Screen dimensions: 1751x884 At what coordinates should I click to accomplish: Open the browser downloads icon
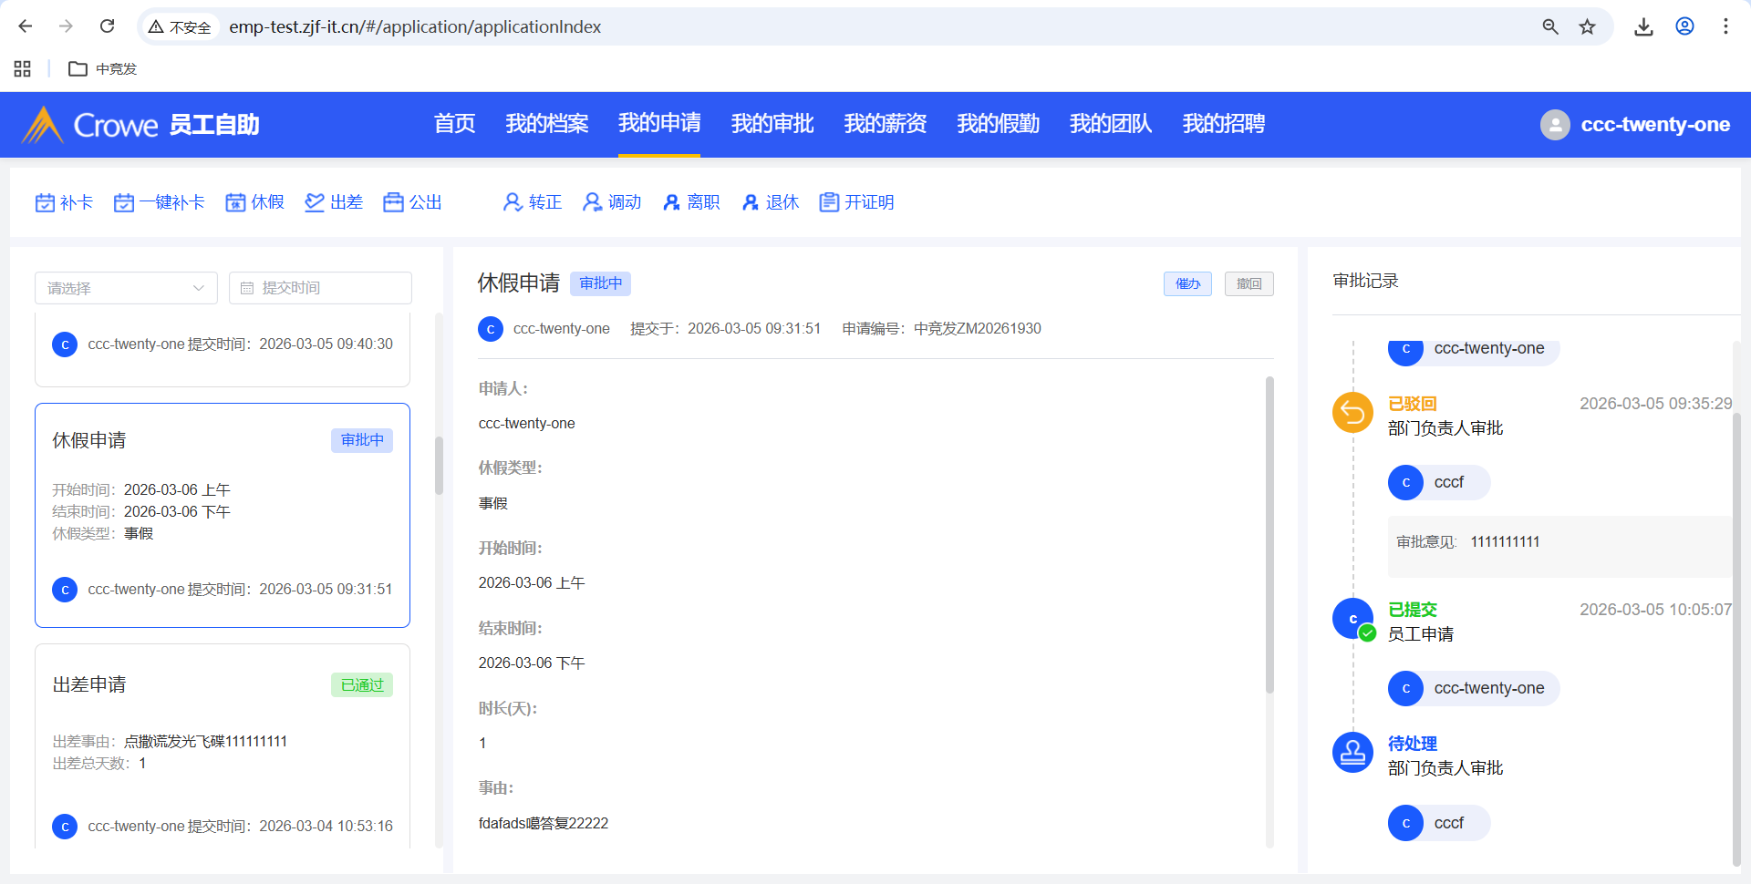point(1643,26)
